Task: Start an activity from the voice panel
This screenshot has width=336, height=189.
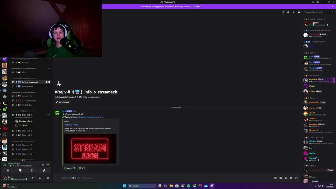Action: click(32, 170)
